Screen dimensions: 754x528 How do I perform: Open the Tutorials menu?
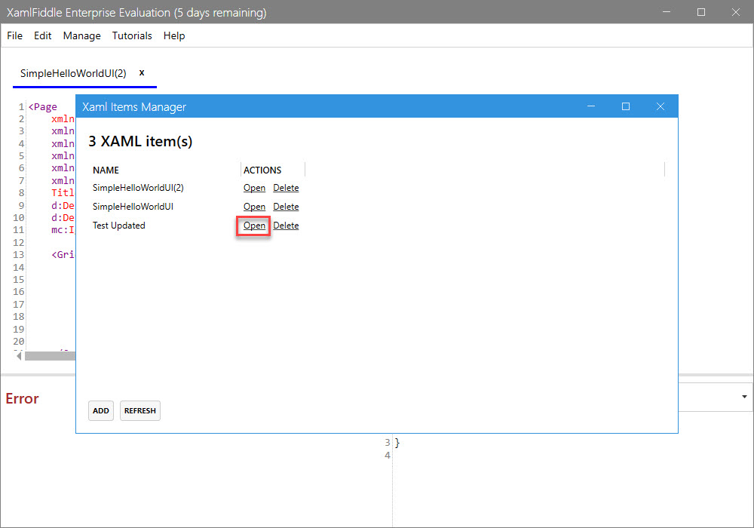tap(132, 35)
